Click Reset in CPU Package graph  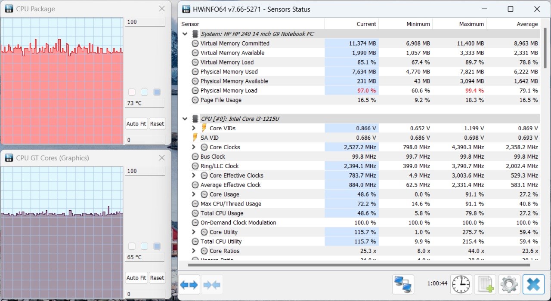(x=157, y=124)
